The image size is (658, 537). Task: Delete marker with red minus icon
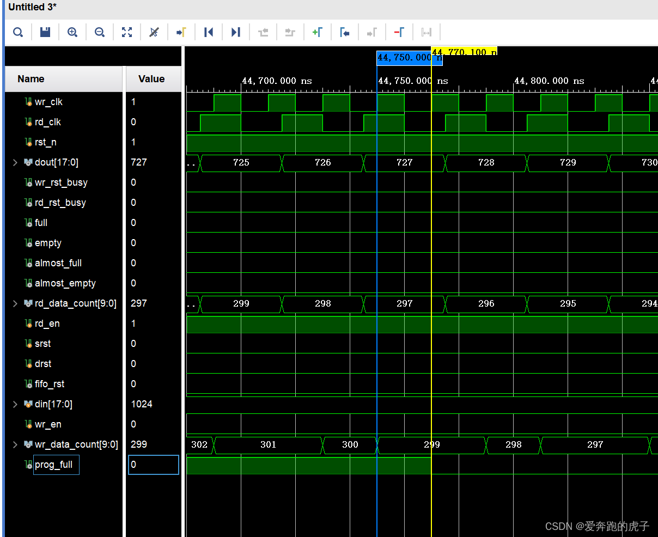(399, 33)
